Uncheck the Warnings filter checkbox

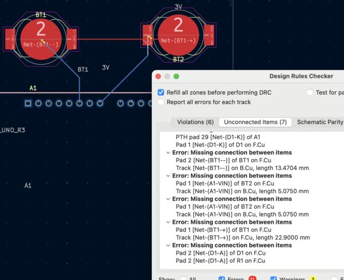point(273,278)
